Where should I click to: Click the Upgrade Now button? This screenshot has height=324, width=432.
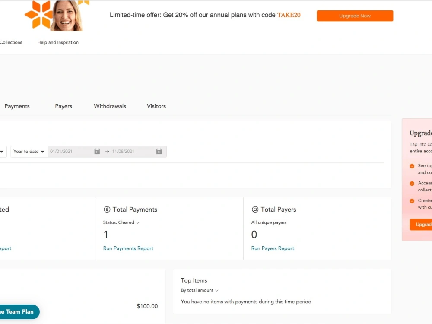355,16
